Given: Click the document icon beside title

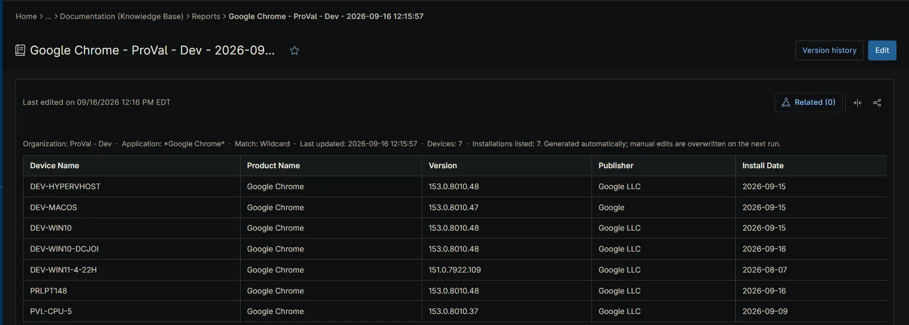Looking at the screenshot, I should [x=20, y=50].
